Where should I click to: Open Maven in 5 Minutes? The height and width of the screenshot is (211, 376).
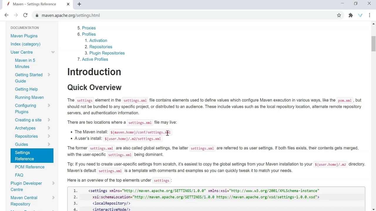click(25, 63)
